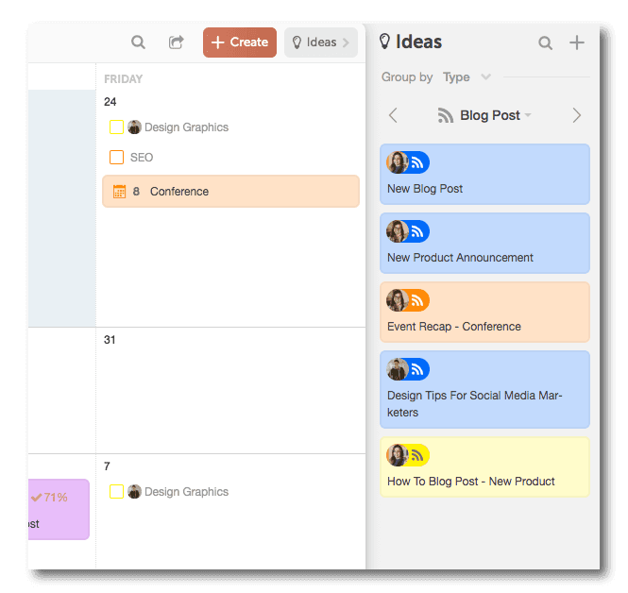Search ideas using the panel magnifier icon

pyautogui.click(x=545, y=42)
